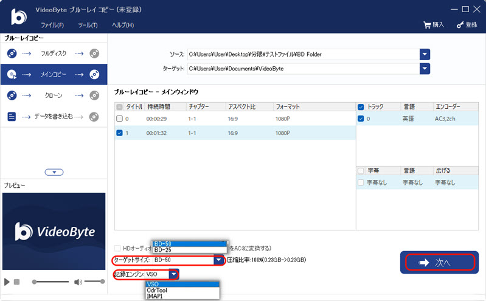Click the アスペクト比 column header
The height and width of the screenshot is (301, 486).
pyautogui.click(x=249, y=107)
